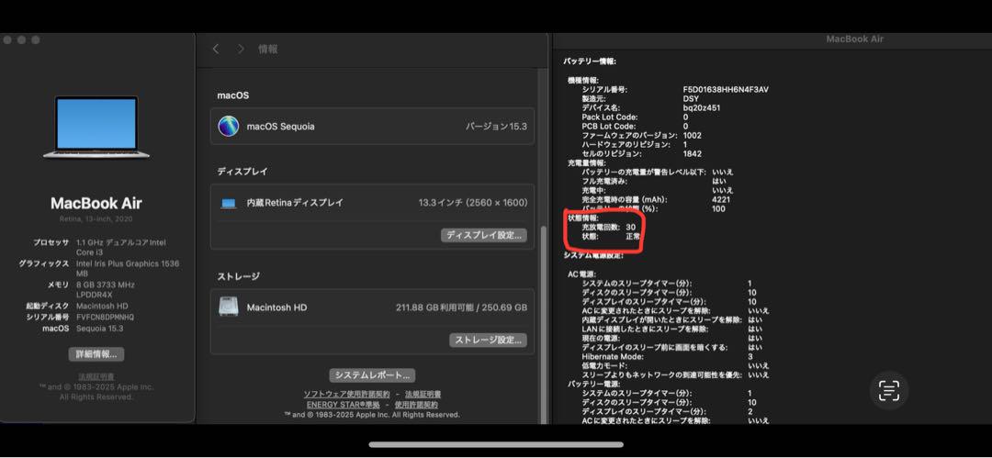Click スリープよりもネットワークの到達可能性を優先 row
The height and width of the screenshot is (458, 992).
point(675,375)
